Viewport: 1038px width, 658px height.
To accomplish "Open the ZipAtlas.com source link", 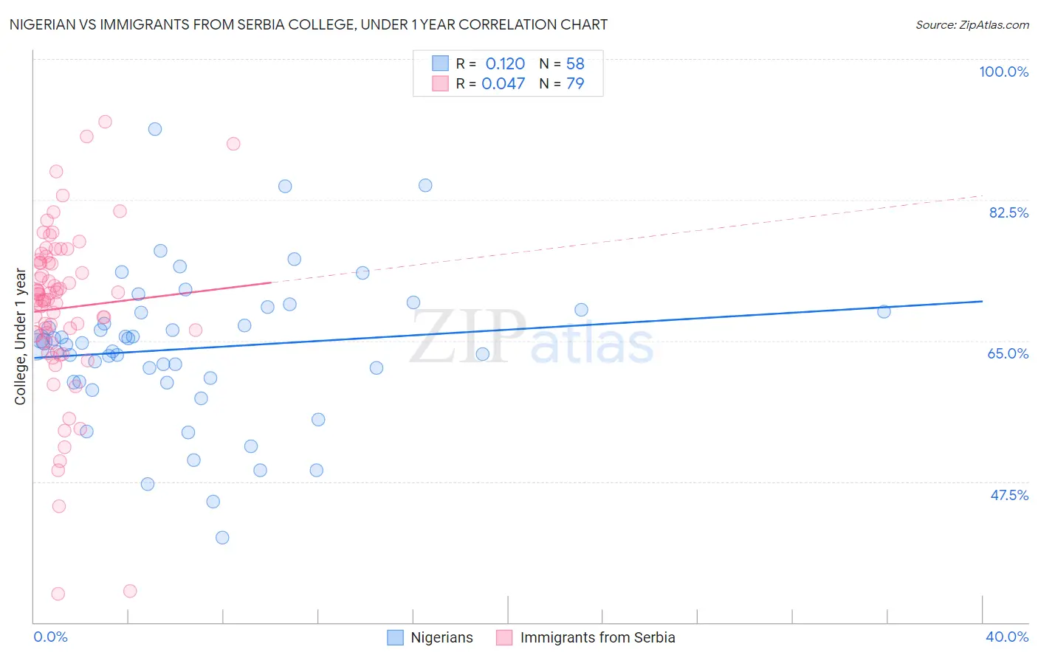I will (972, 24).
